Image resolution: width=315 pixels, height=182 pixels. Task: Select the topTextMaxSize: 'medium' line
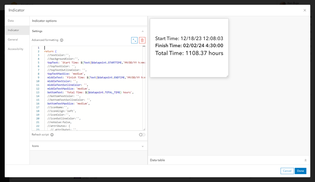(66, 74)
